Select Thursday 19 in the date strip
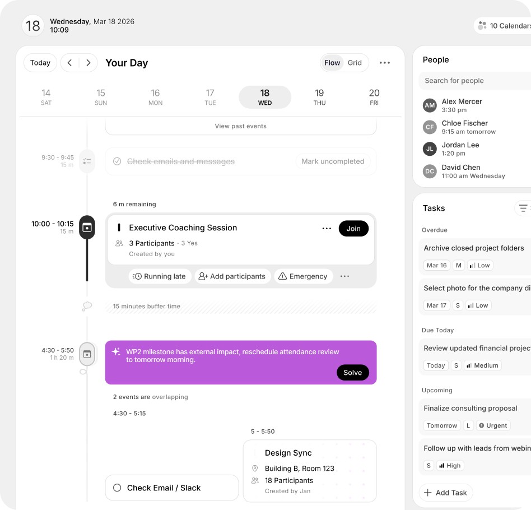Image resolution: width=531 pixels, height=510 pixels. 319,97
